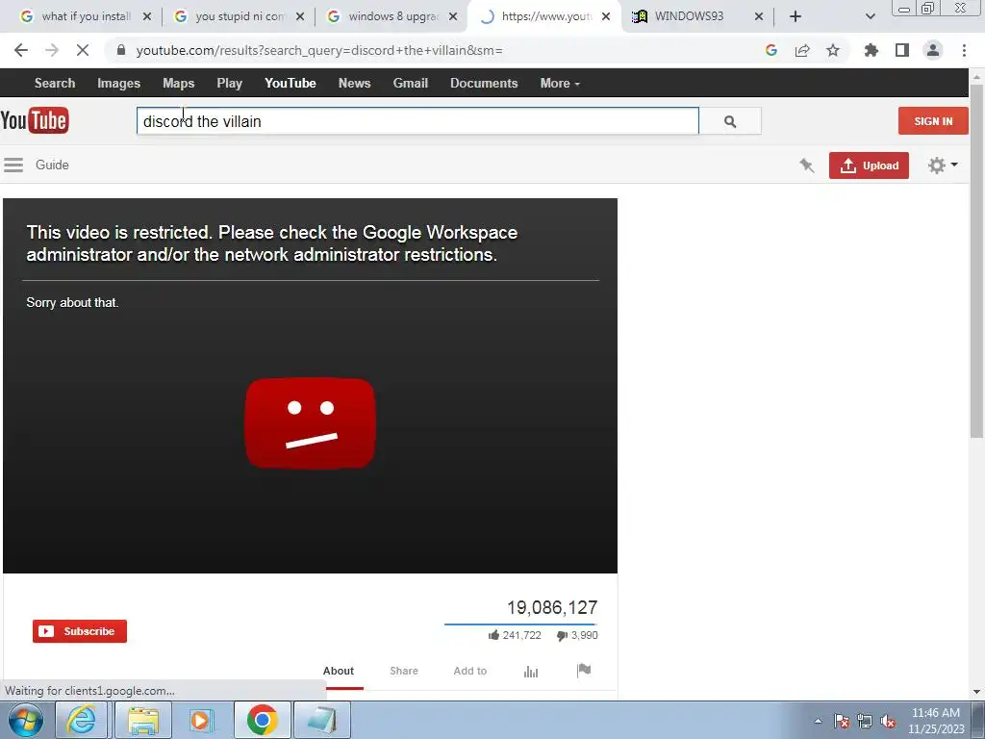Expand the More dropdown

tap(560, 83)
